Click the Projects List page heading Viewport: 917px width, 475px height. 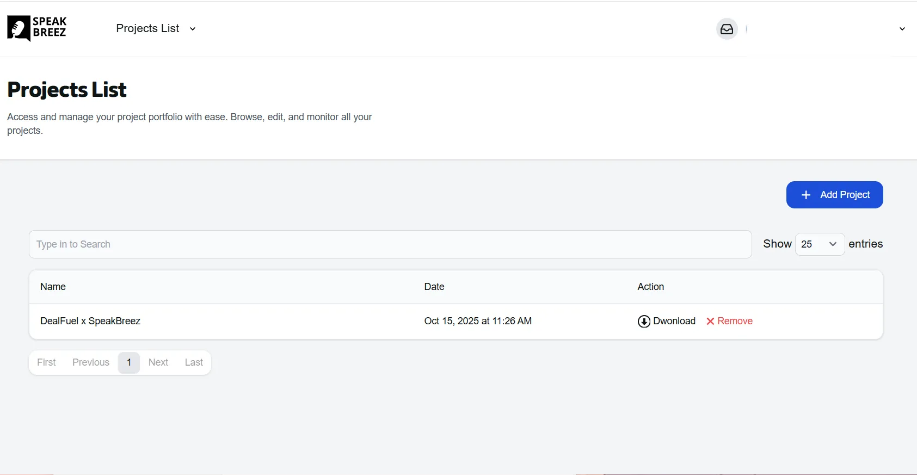click(67, 90)
